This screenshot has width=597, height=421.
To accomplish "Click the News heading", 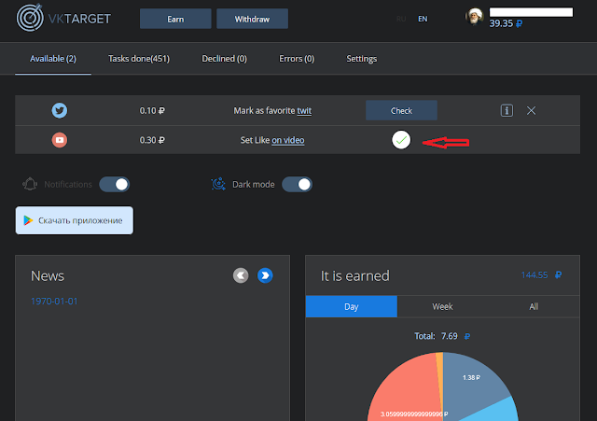I will (x=48, y=275).
